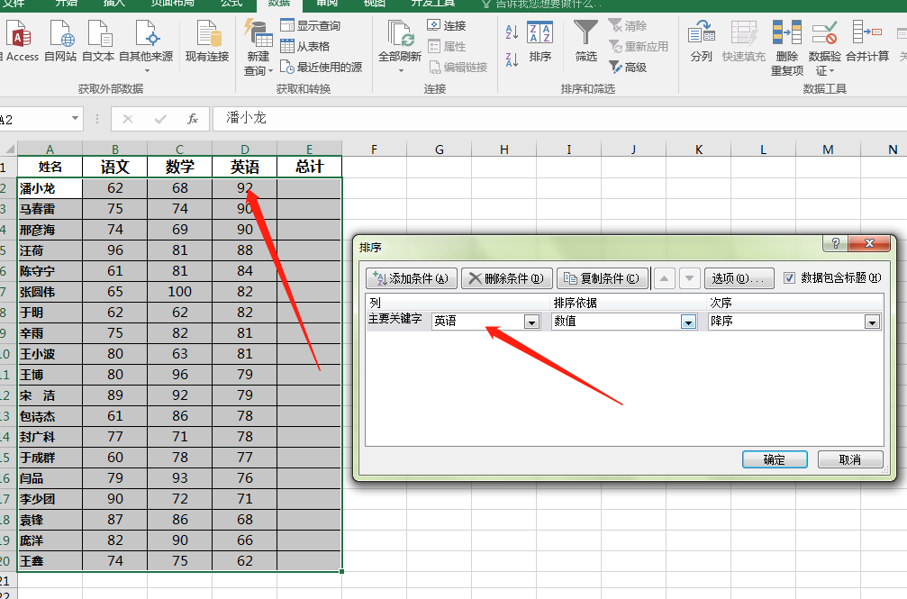Sort descending Z to A icon

[512, 59]
